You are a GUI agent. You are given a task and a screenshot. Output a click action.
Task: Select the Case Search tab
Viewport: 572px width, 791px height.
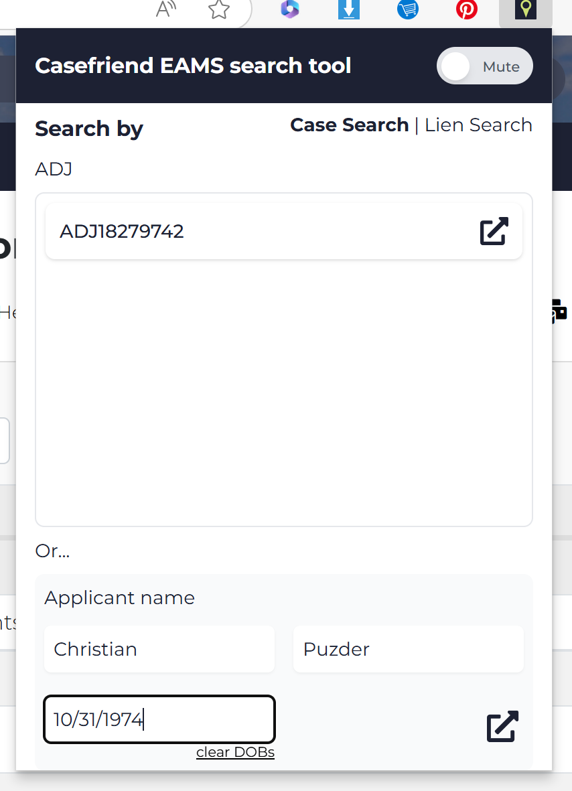(349, 125)
